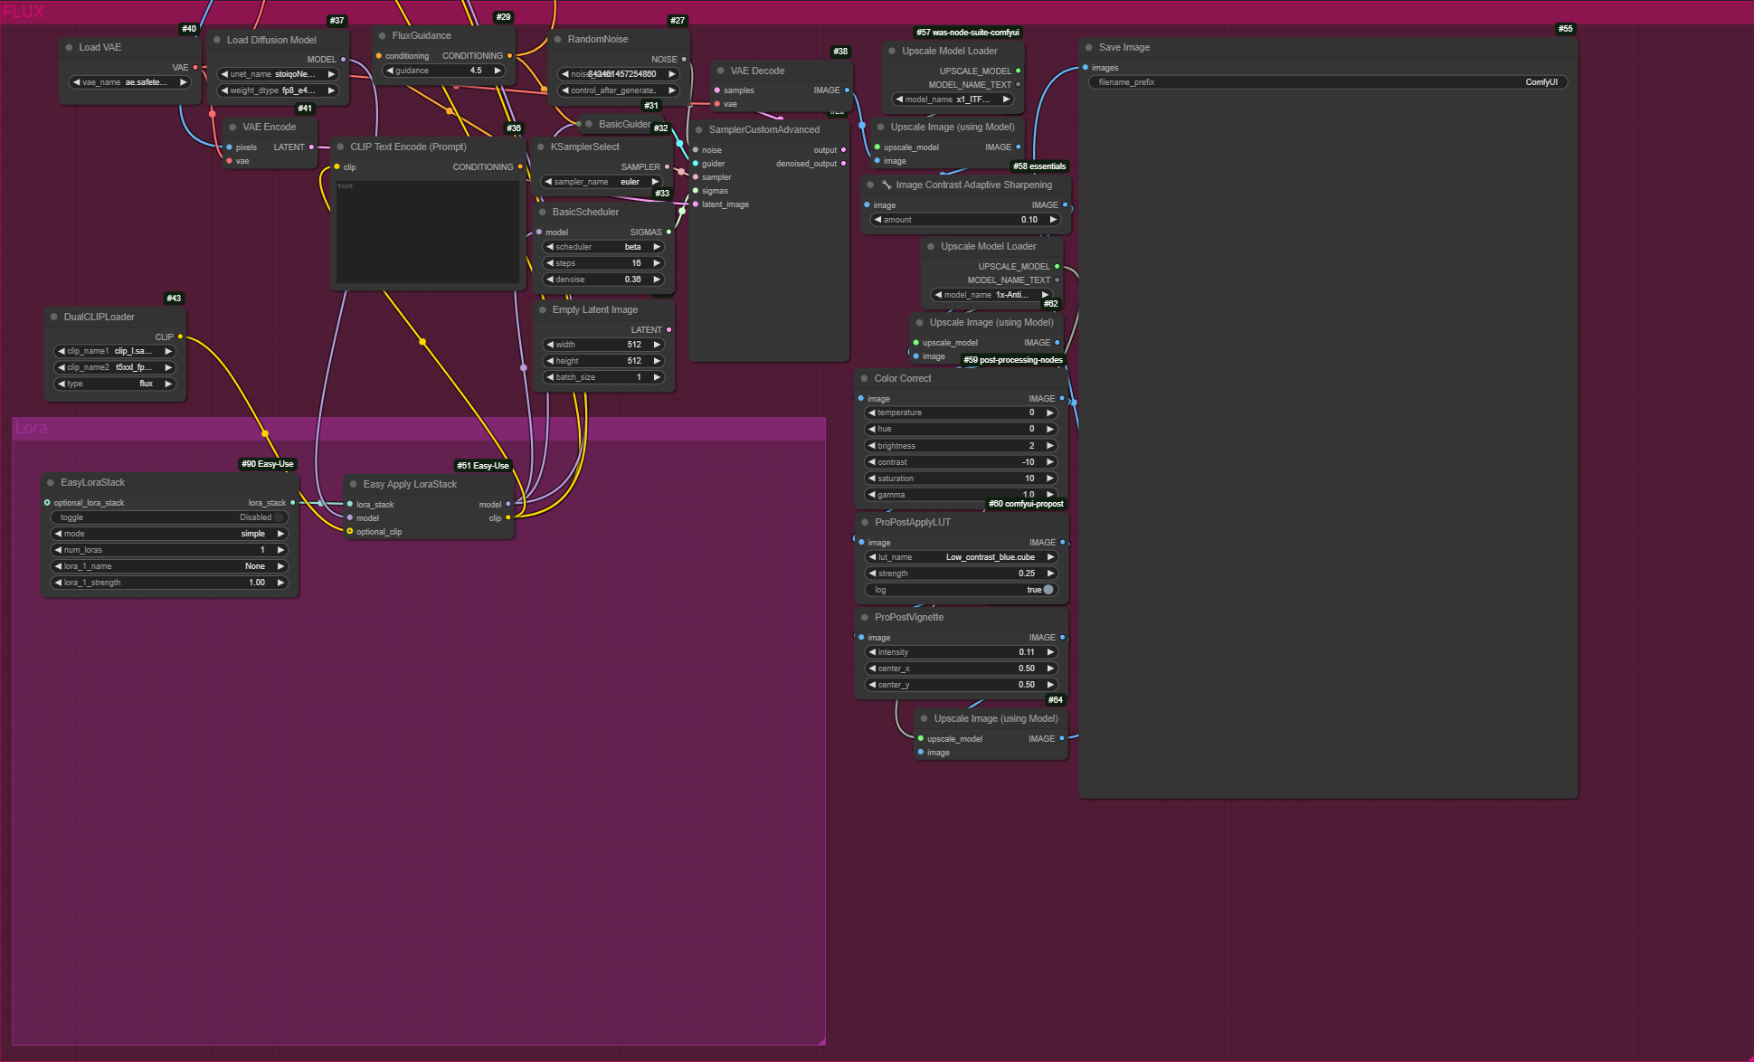Open the sampler_name euler dropdown

click(602, 182)
